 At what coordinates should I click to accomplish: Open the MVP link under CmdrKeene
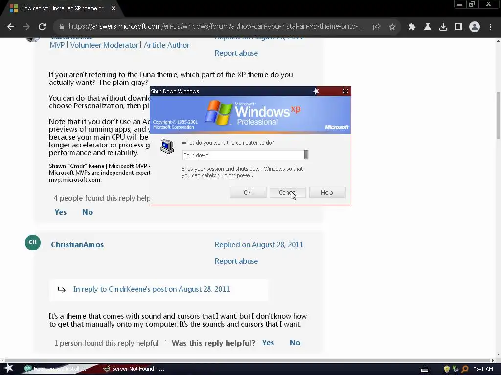[x=57, y=45]
